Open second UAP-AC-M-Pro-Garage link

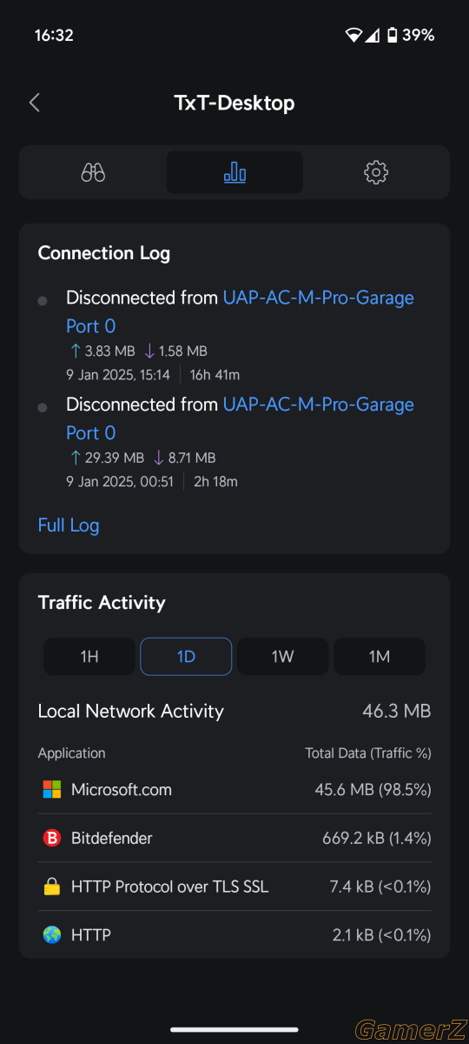coord(319,405)
